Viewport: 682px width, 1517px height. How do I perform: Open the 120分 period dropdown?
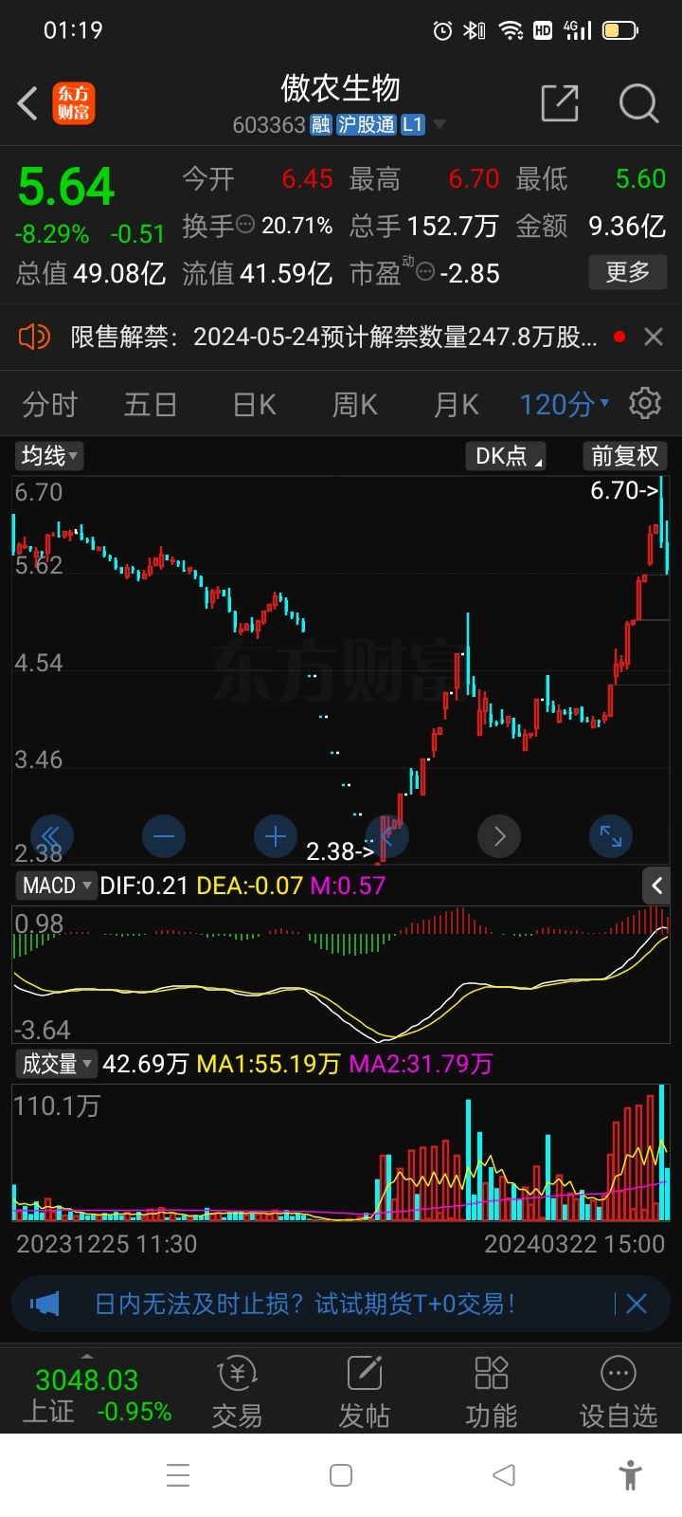tap(564, 405)
